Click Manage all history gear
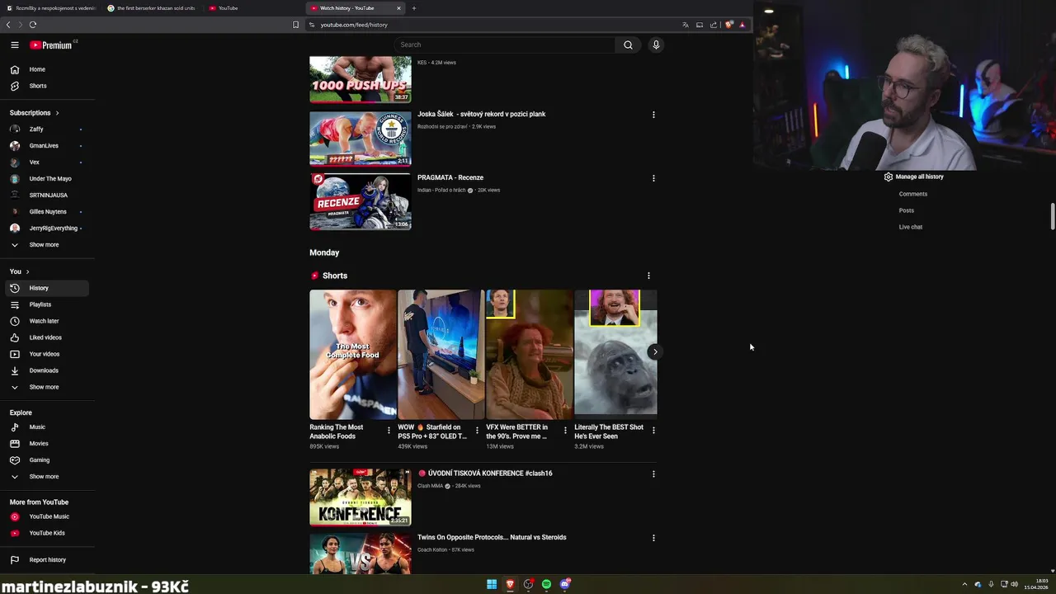1056x594 pixels. tap(913, 177)
